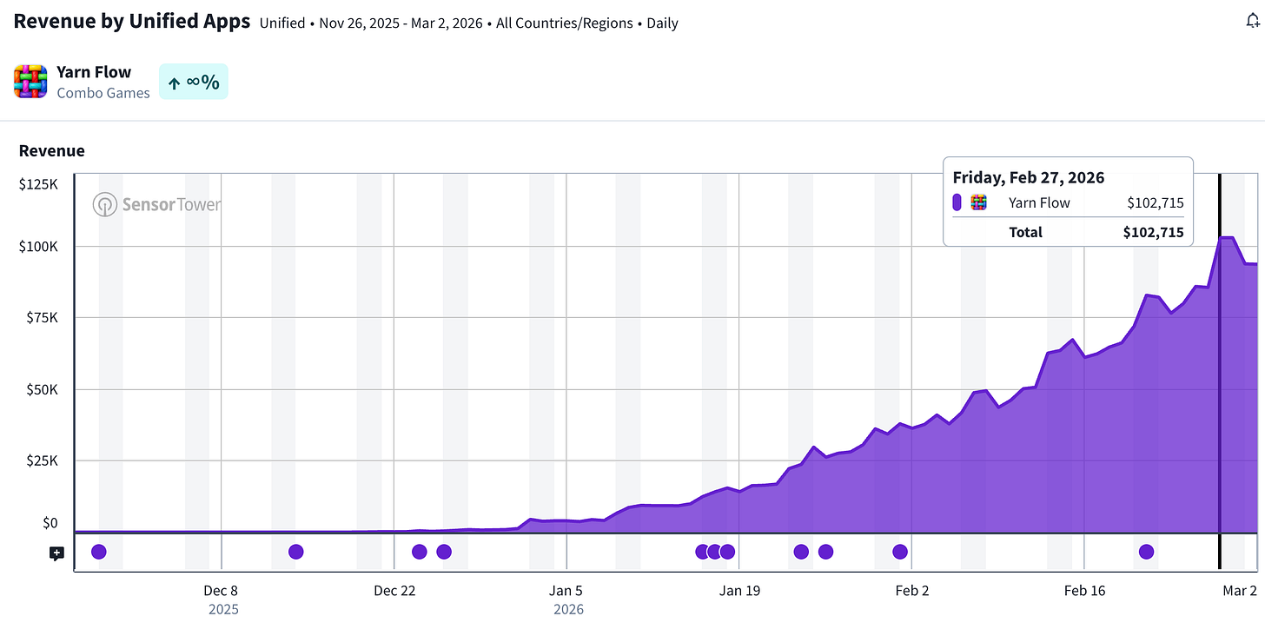Click the alert bell icon
The image size is (1265, 636).
1253,22
